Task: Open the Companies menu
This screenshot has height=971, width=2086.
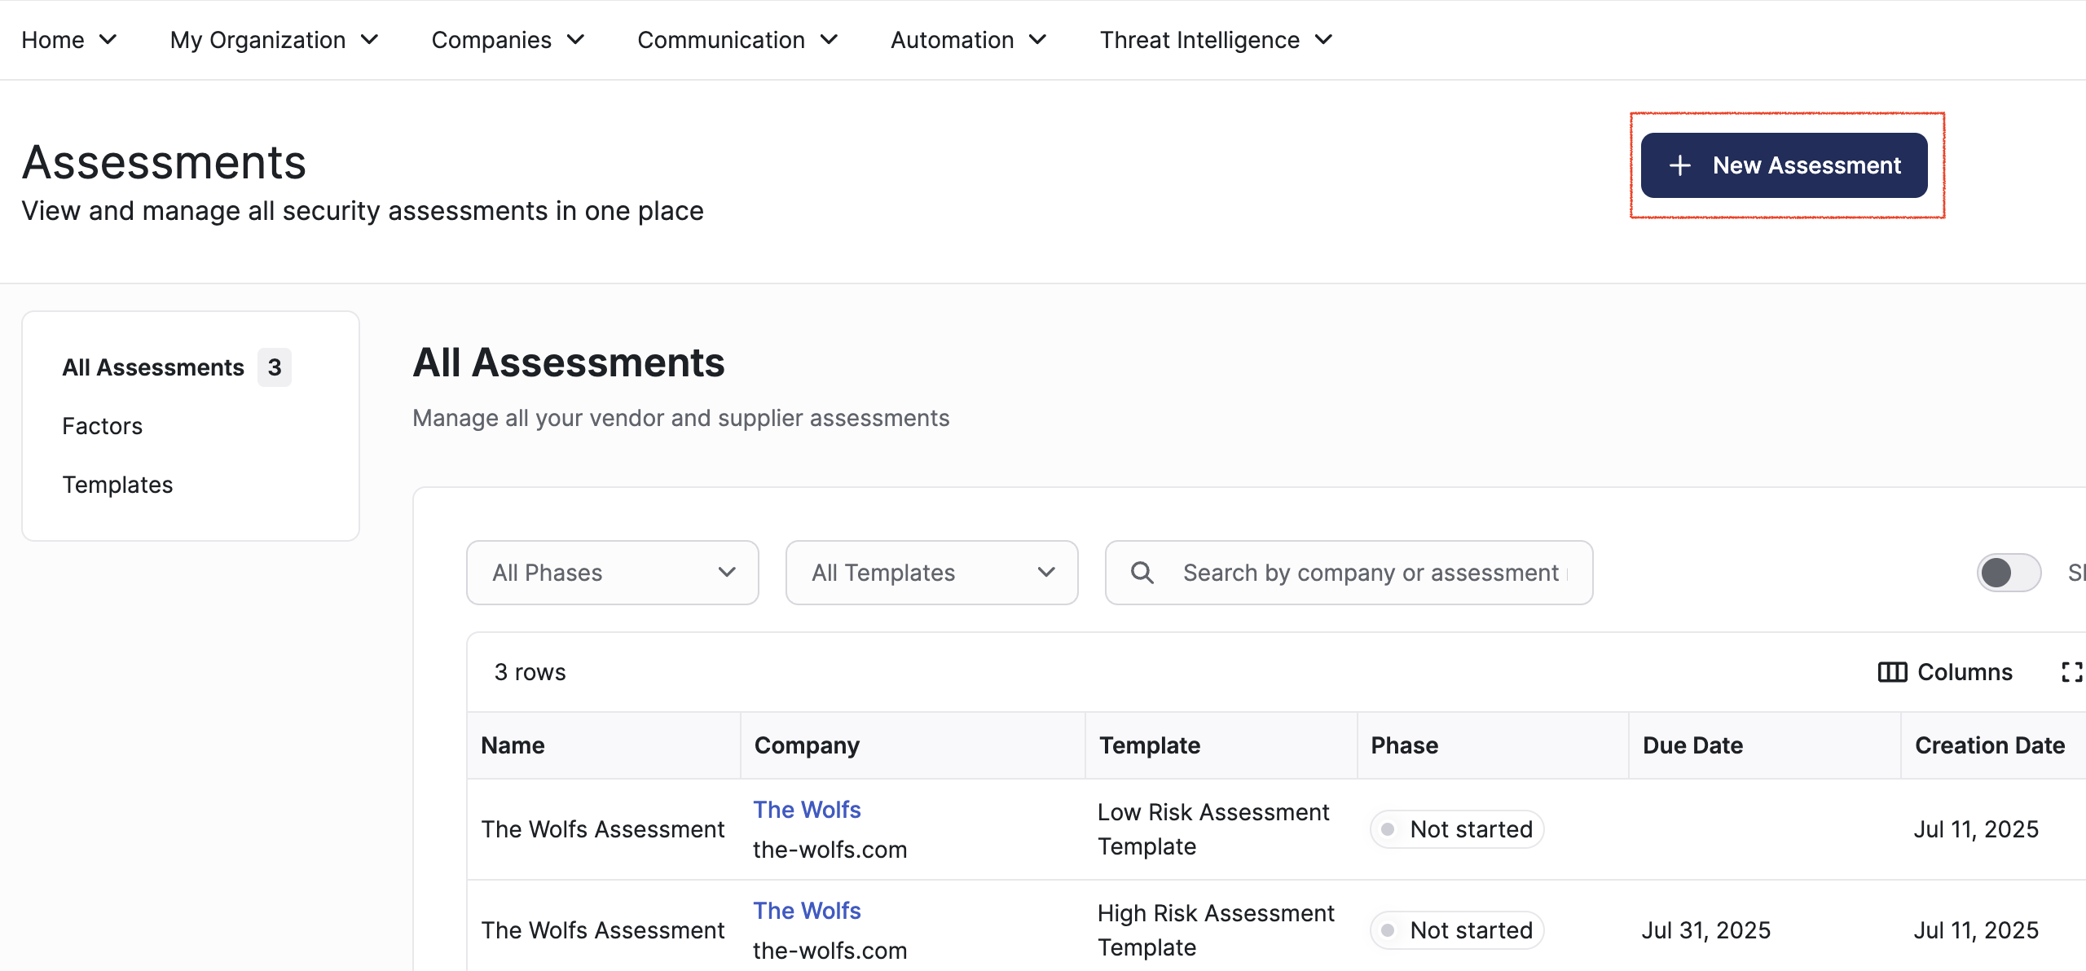Action: (x=508, y=40)
